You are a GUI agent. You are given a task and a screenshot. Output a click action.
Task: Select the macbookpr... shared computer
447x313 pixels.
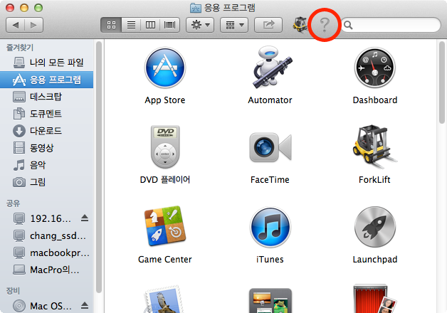47,253
